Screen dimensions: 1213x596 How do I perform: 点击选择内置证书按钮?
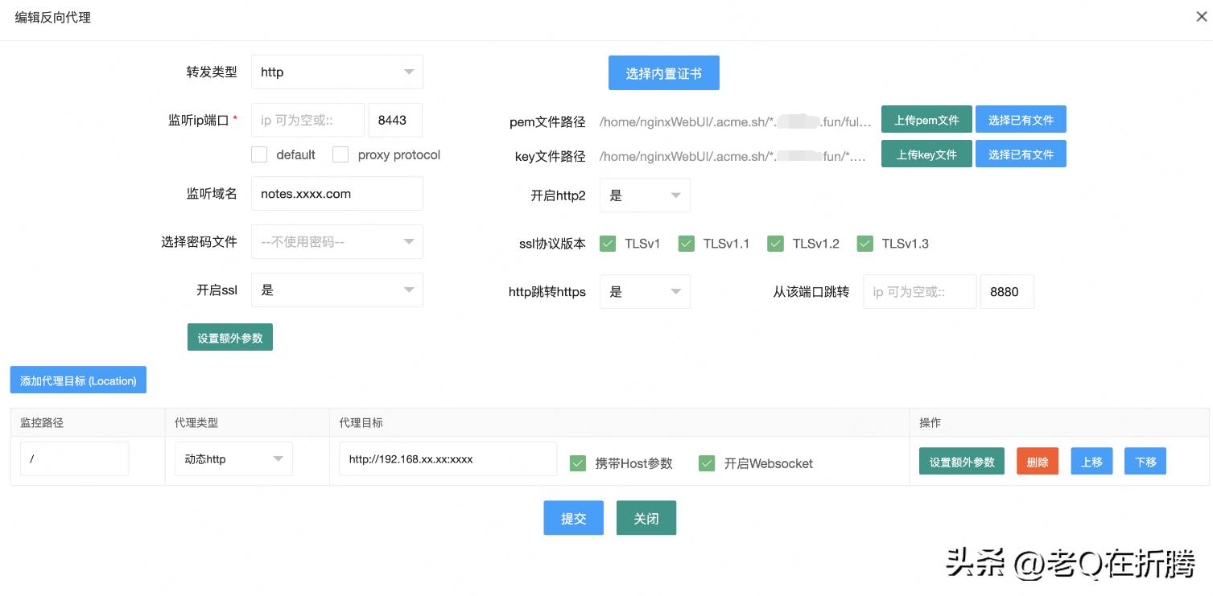pos(663,72)
